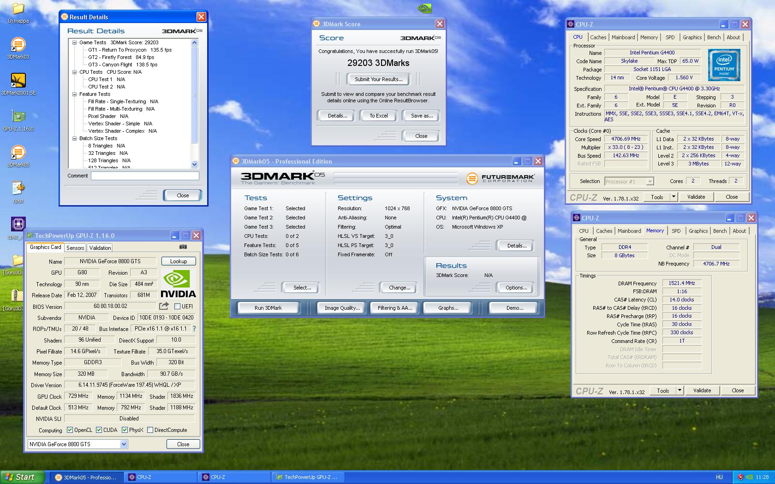
Task: Click the Intel Pentium logo in CPU-Z
Action: pos(724,65)
